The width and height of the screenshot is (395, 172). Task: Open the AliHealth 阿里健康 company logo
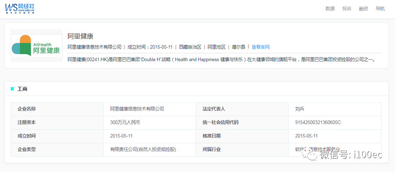(x=37, y=46)
